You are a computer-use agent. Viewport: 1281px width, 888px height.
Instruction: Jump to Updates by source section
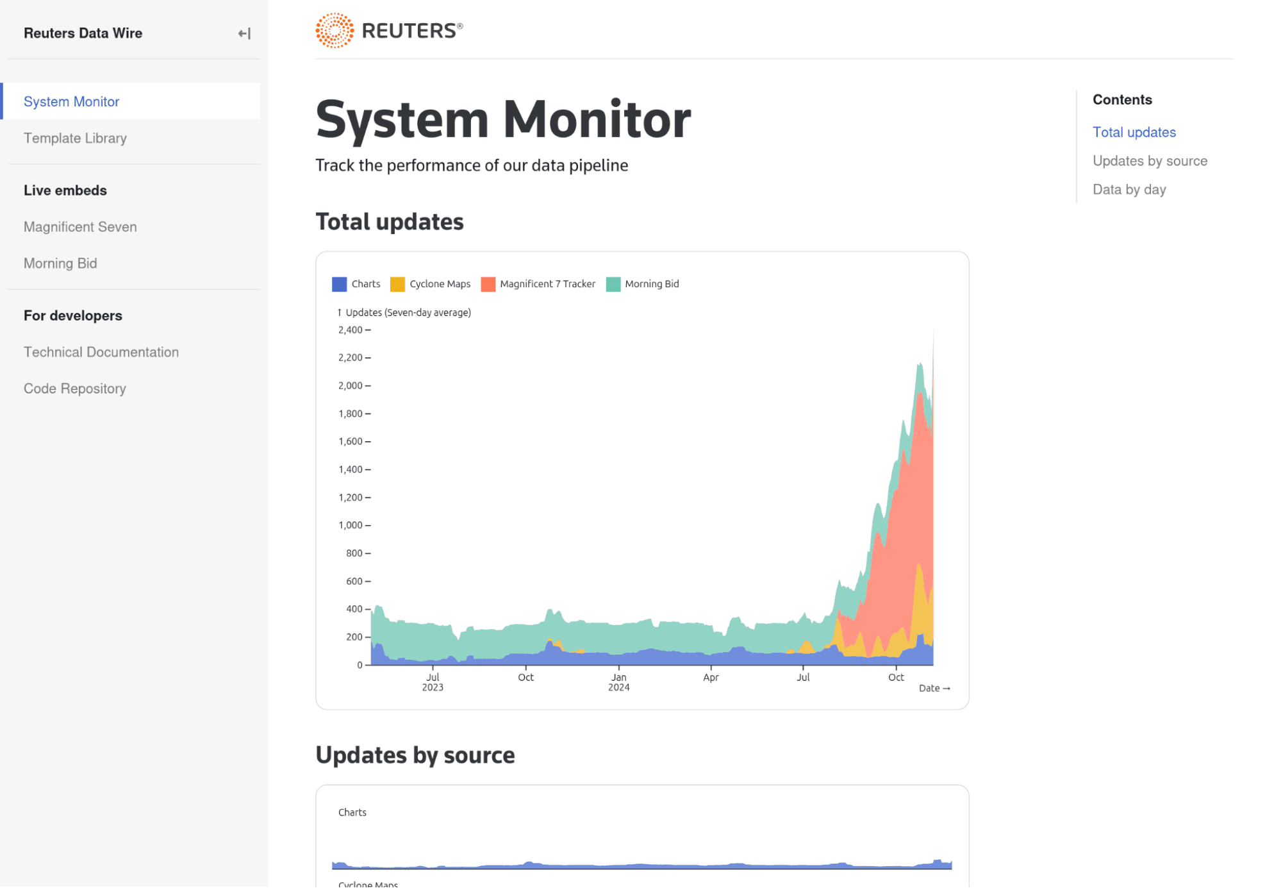coord(1150,160)
